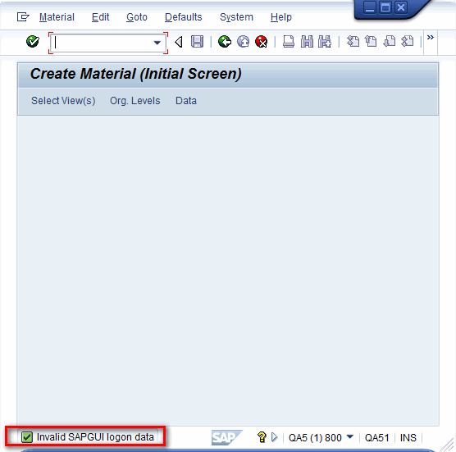This screenshot has height=452, width=456.
Task: Open the QA5 (1) 800 system dropdown
Action: [x=350, y=436]
